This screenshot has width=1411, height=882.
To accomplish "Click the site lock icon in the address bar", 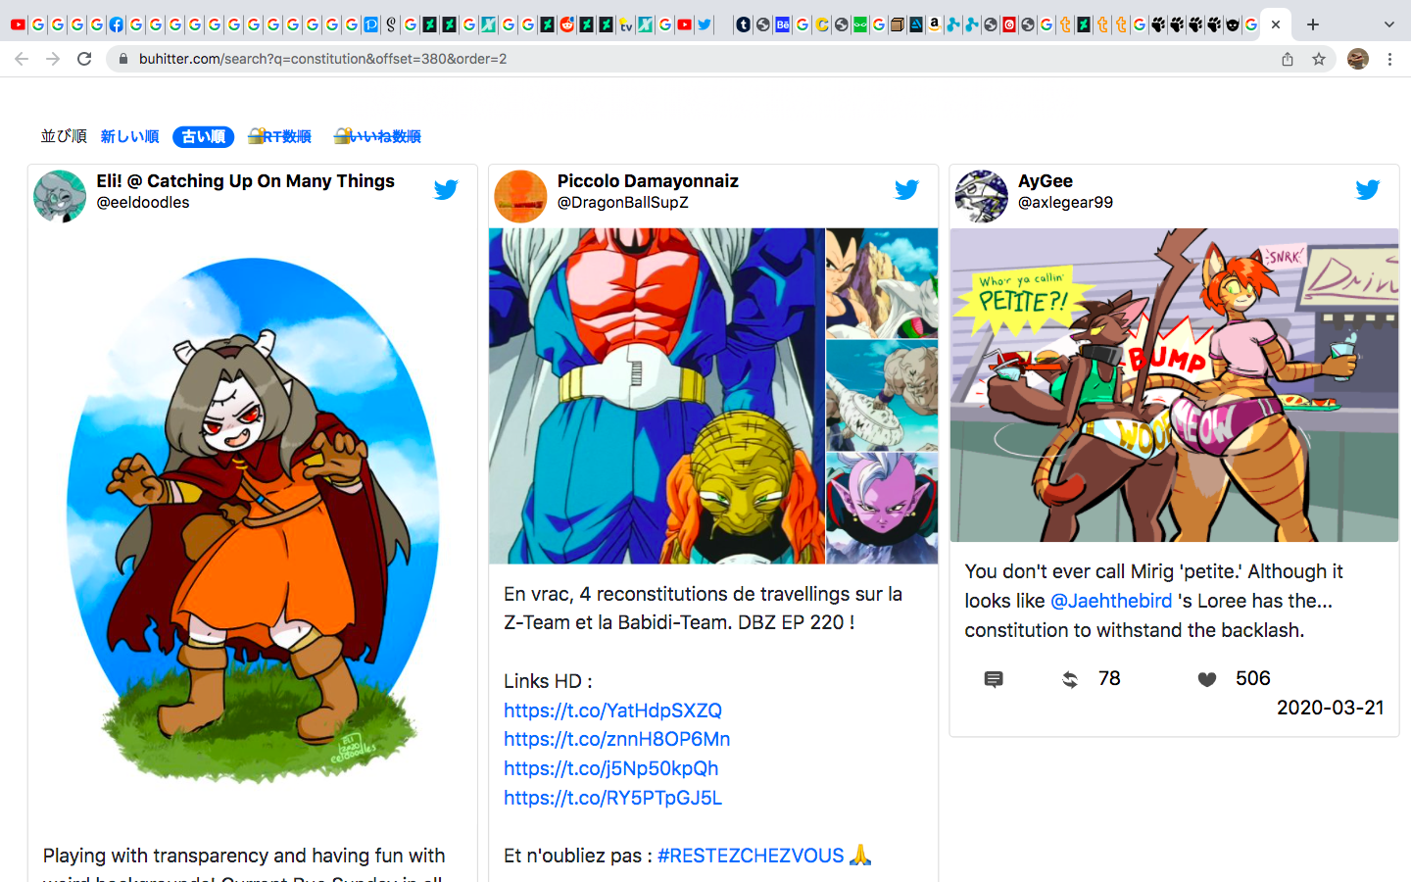I will [x=123, y=59].
